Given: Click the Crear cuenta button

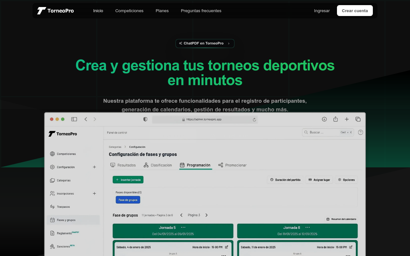Looking at the screenshot, I should 355,11.
